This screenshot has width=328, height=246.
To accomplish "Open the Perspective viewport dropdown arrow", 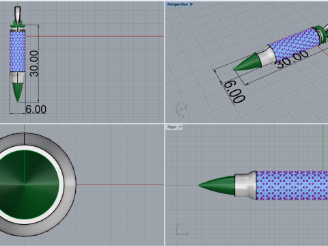I will click(x=191, y=4).
